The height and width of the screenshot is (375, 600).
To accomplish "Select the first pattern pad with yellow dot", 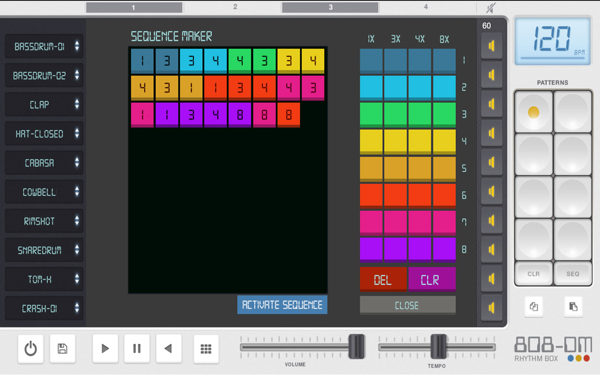I will (533, 111).
